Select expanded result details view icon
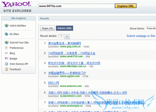Image resolution: width=156 pixels, height=112 pixels. click(x=67, y=36)
